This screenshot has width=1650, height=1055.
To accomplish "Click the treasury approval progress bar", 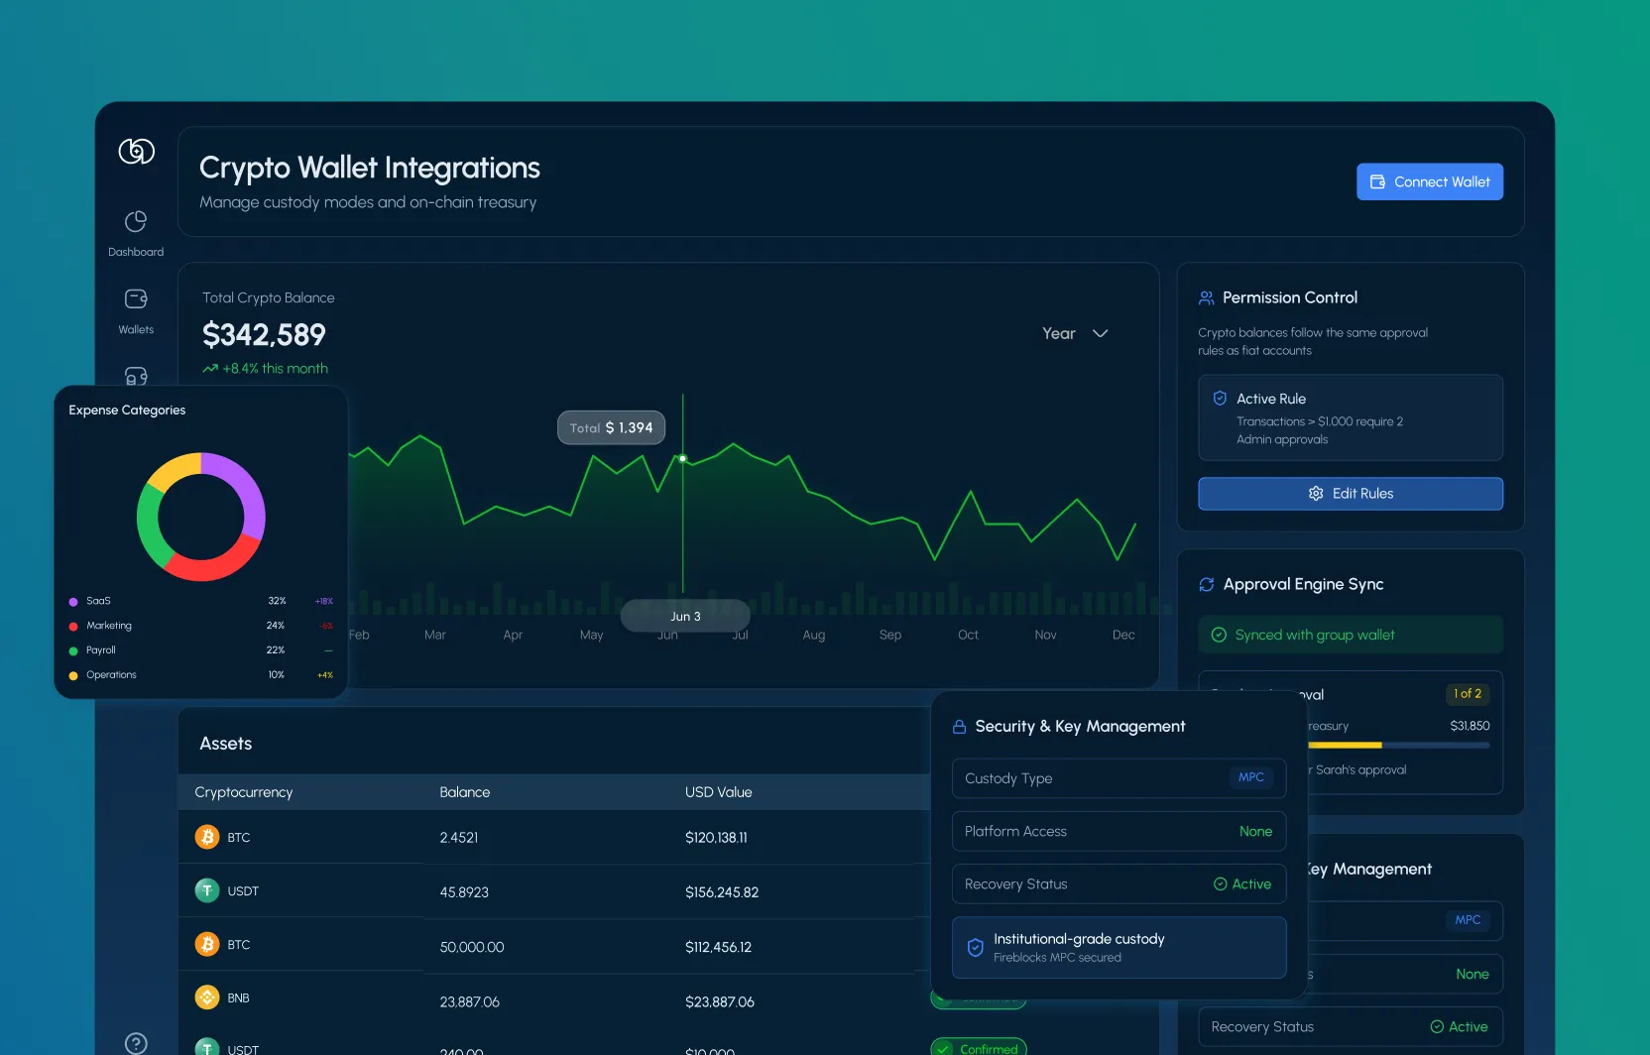I will coord(1399,745).
